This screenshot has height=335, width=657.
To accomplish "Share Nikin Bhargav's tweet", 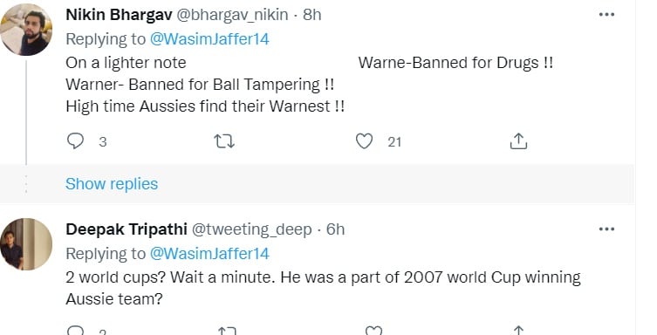I will pos(518,141).
